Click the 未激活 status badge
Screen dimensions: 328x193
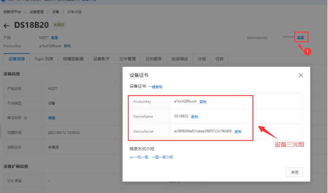coord(59,25)
